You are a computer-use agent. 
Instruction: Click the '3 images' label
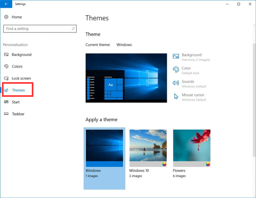tap(136, 176)
